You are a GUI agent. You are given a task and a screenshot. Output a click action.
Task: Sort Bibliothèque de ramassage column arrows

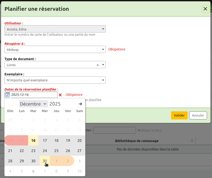(x=192, y=141)
